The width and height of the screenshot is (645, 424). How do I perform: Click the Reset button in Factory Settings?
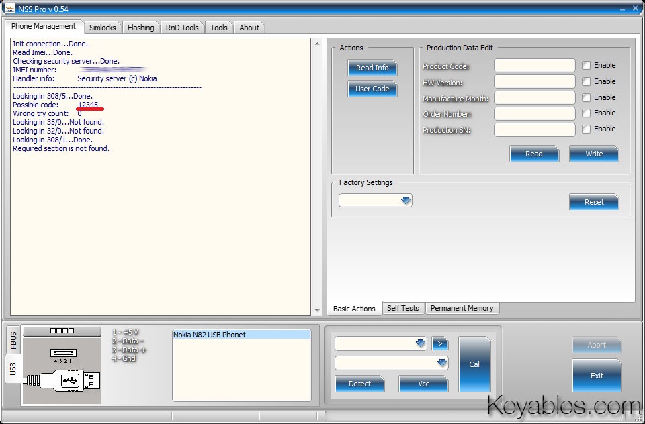[x=594, y=202]
